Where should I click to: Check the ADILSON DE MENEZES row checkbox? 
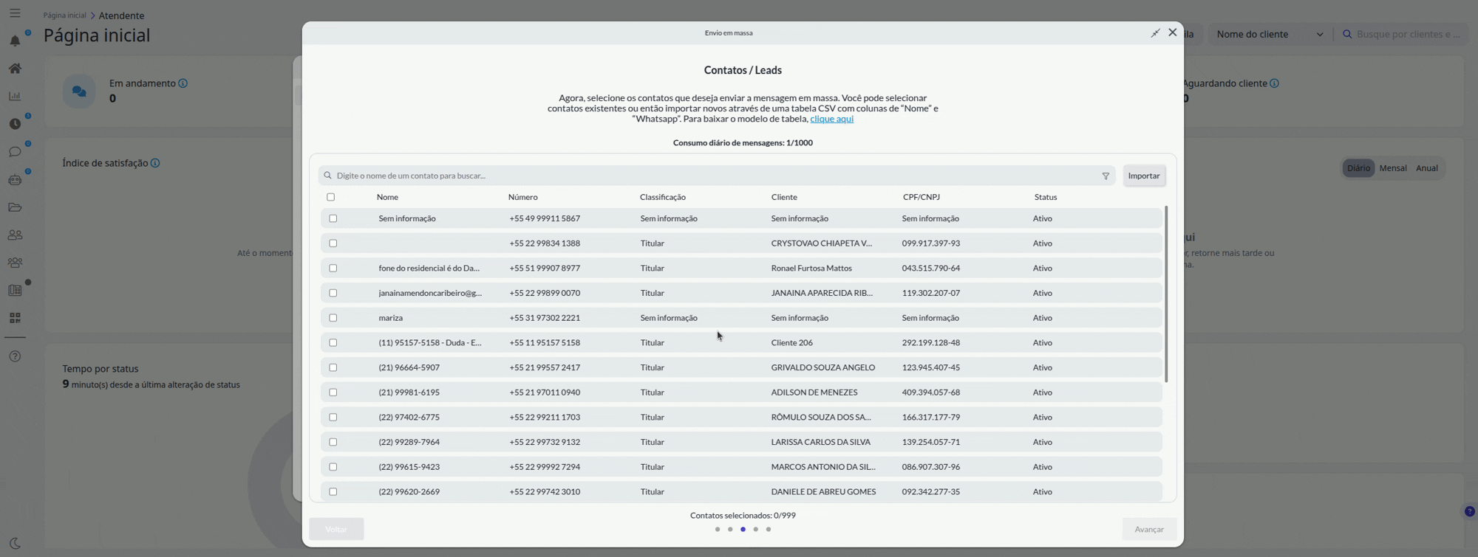pos(333,392)
